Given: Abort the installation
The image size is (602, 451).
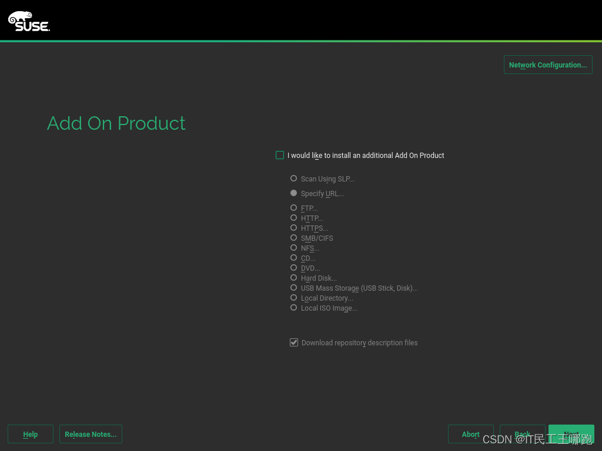Looking at the screenshot, I should click(470, 434).
